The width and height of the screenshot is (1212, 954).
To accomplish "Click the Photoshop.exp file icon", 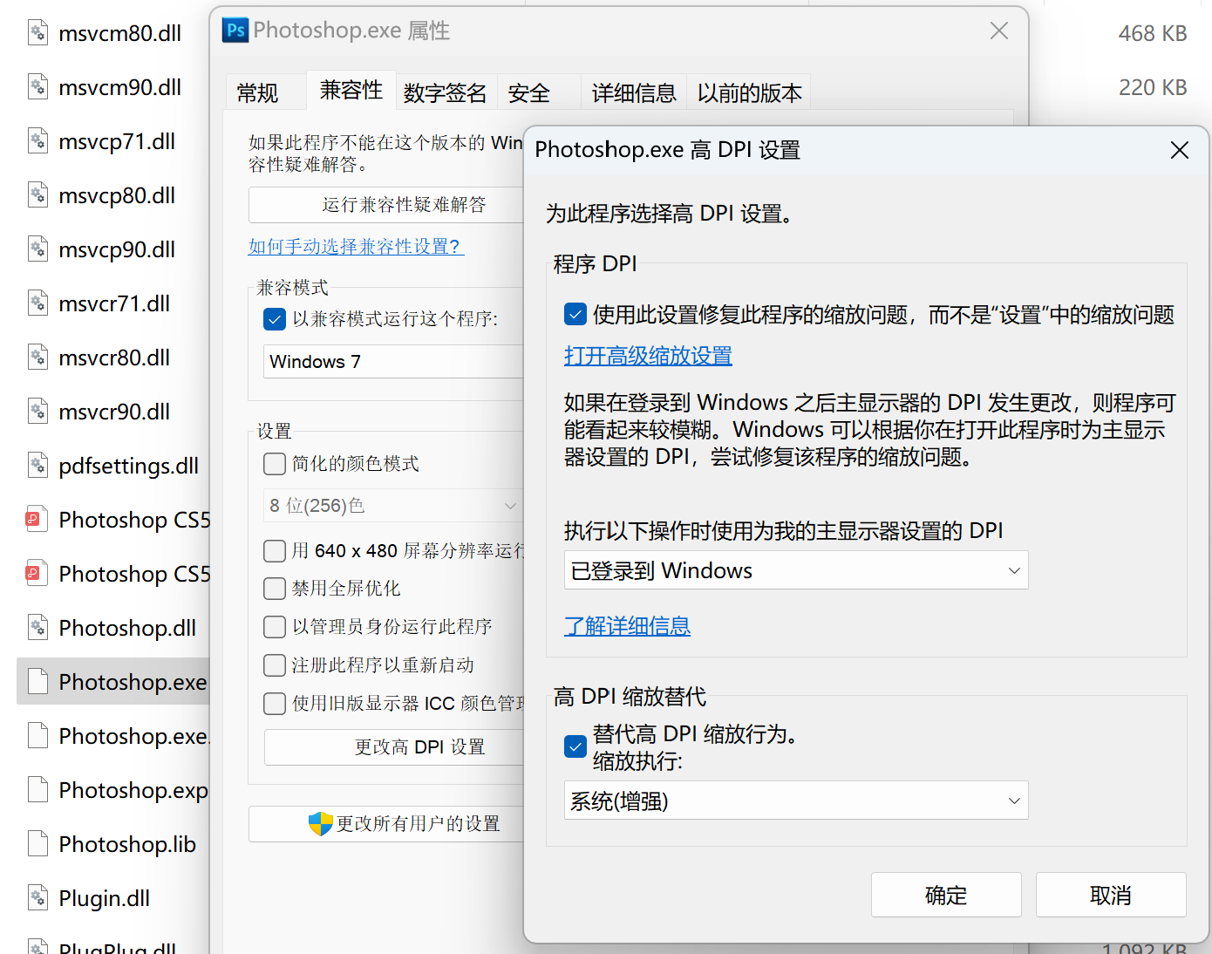I will click(37, 790).
